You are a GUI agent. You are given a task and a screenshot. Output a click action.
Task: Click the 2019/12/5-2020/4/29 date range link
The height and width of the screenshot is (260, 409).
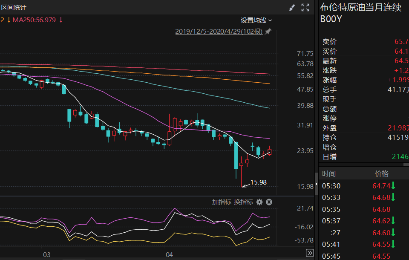click(219, 32)
